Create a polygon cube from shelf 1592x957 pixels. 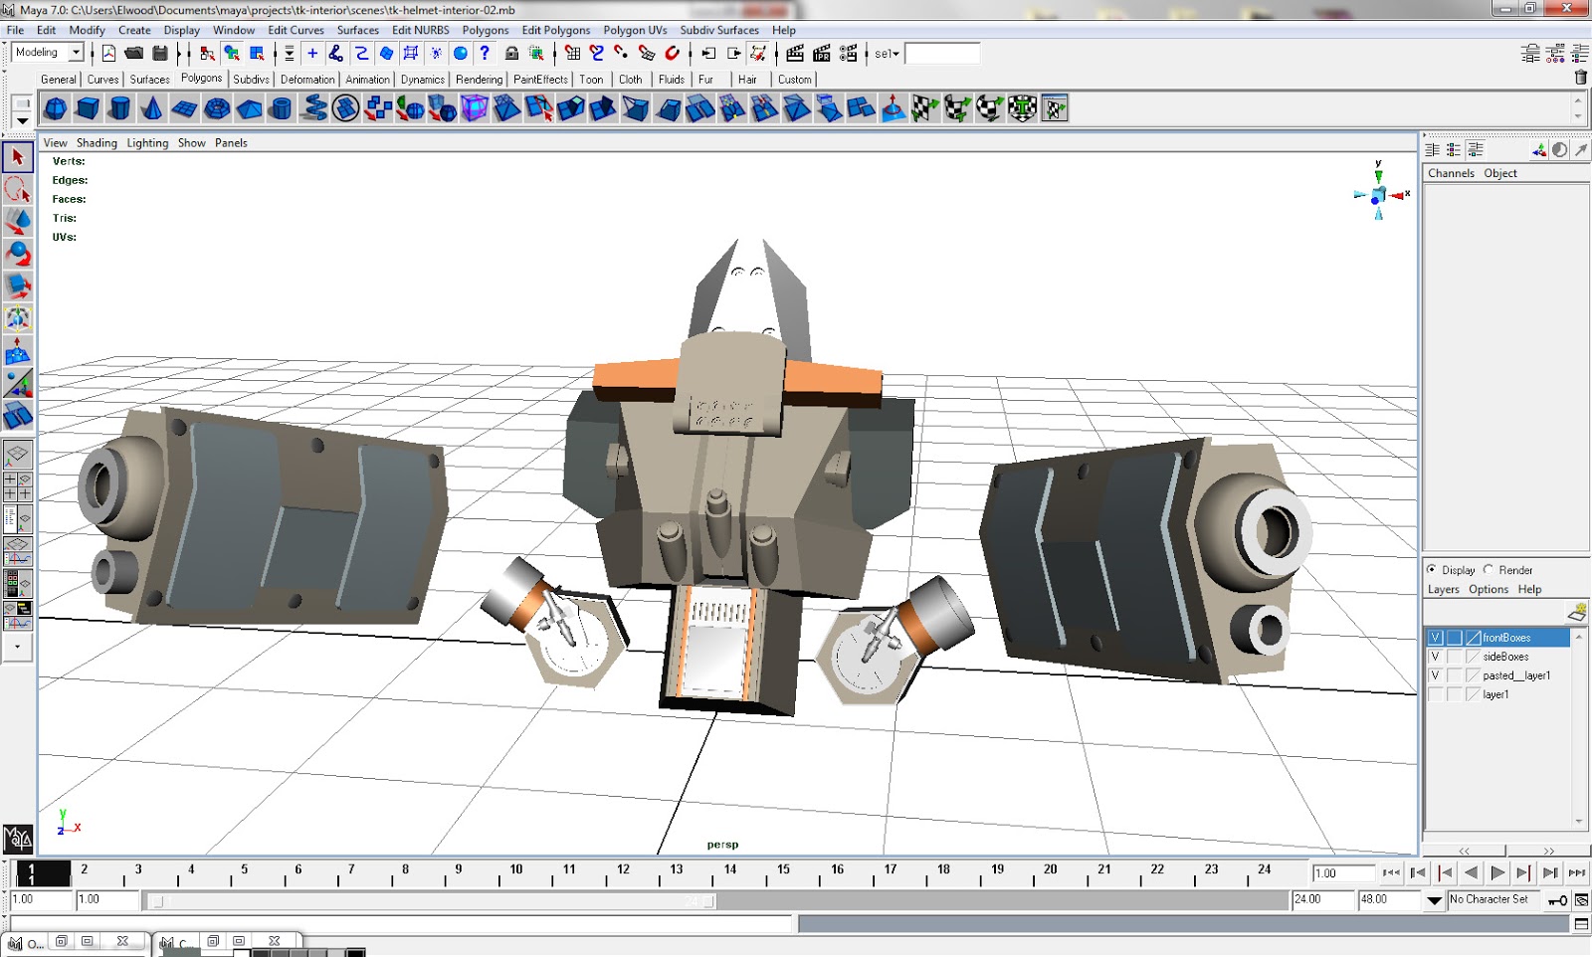(x=88, y=108)
